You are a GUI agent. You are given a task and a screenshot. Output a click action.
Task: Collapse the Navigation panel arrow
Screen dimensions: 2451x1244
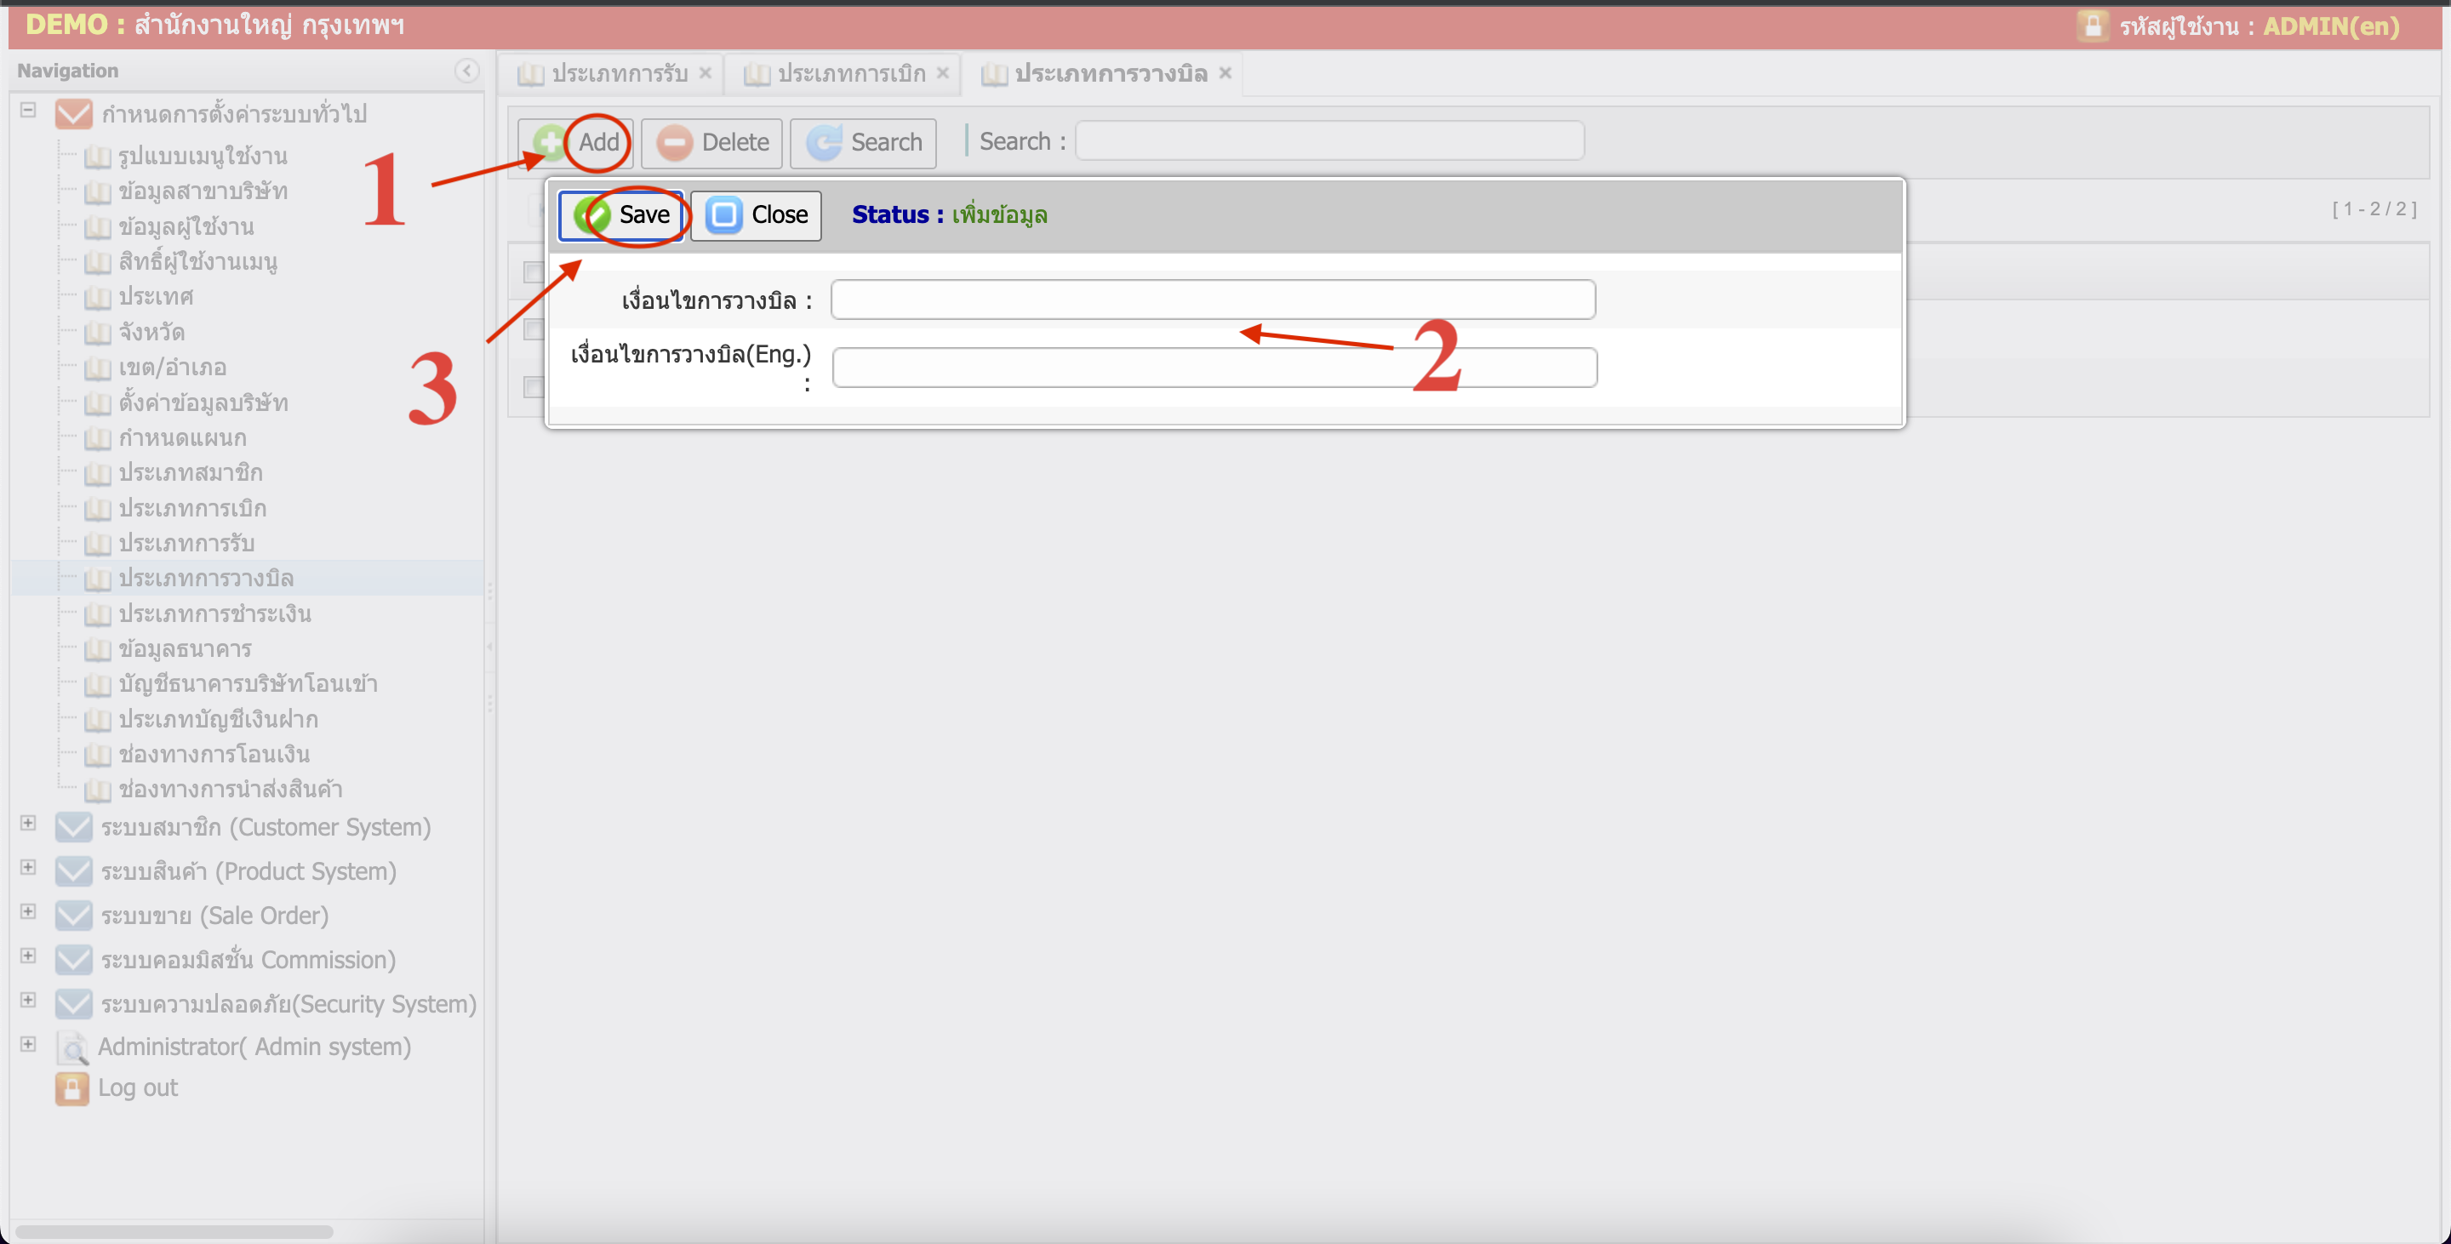pyautogui.click(x=466, y=71)
